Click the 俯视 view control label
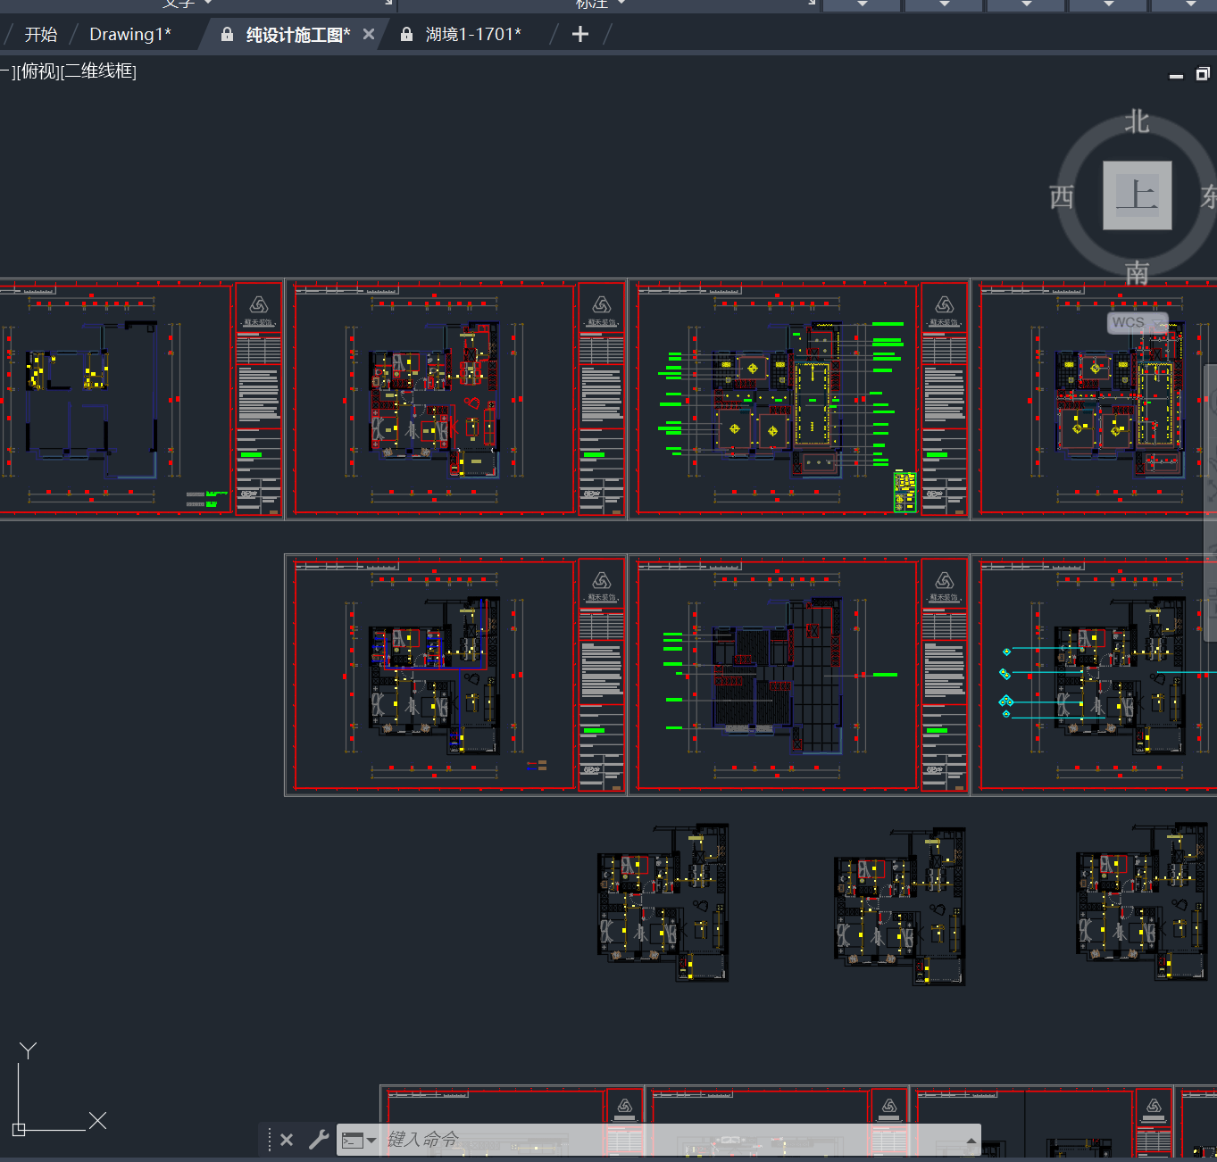1217x1162 pixels. (x=38, y=71)
